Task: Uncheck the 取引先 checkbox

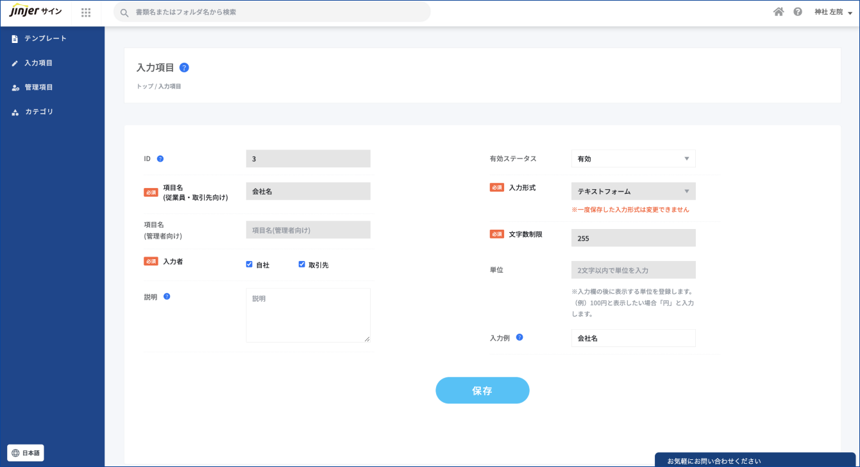Action: tap(302, 264)
